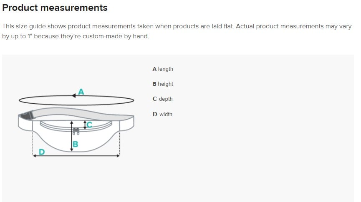Click the teal C depth marker
Viewport: 361px width, 202px height.
(89, 124)
